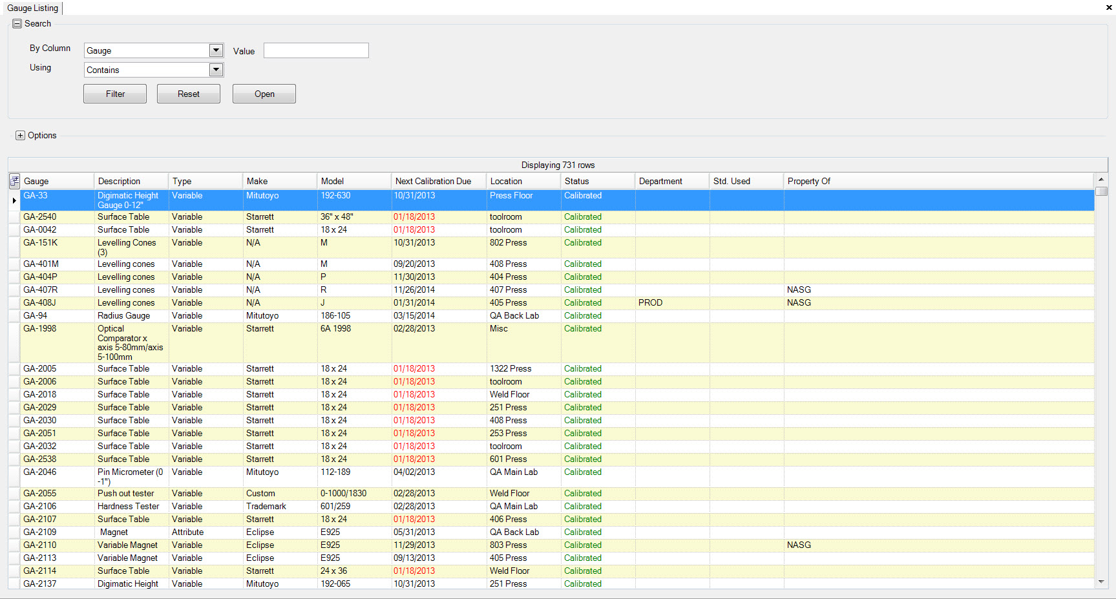Click the vertical scrollbar thumb
Screen dimensions: 1116x599
(x=1101, y=191)
